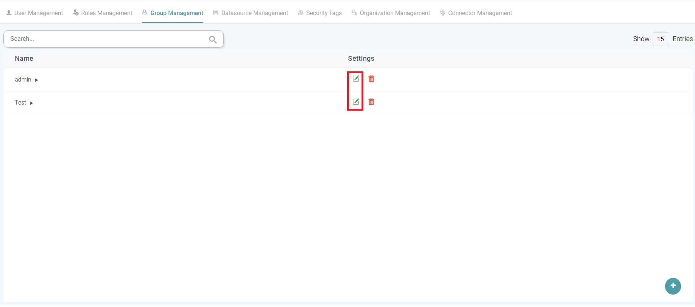Click the search magnifier icon
Screen dimensions: 695x307
pyautogui.click(x=213, y=39)
